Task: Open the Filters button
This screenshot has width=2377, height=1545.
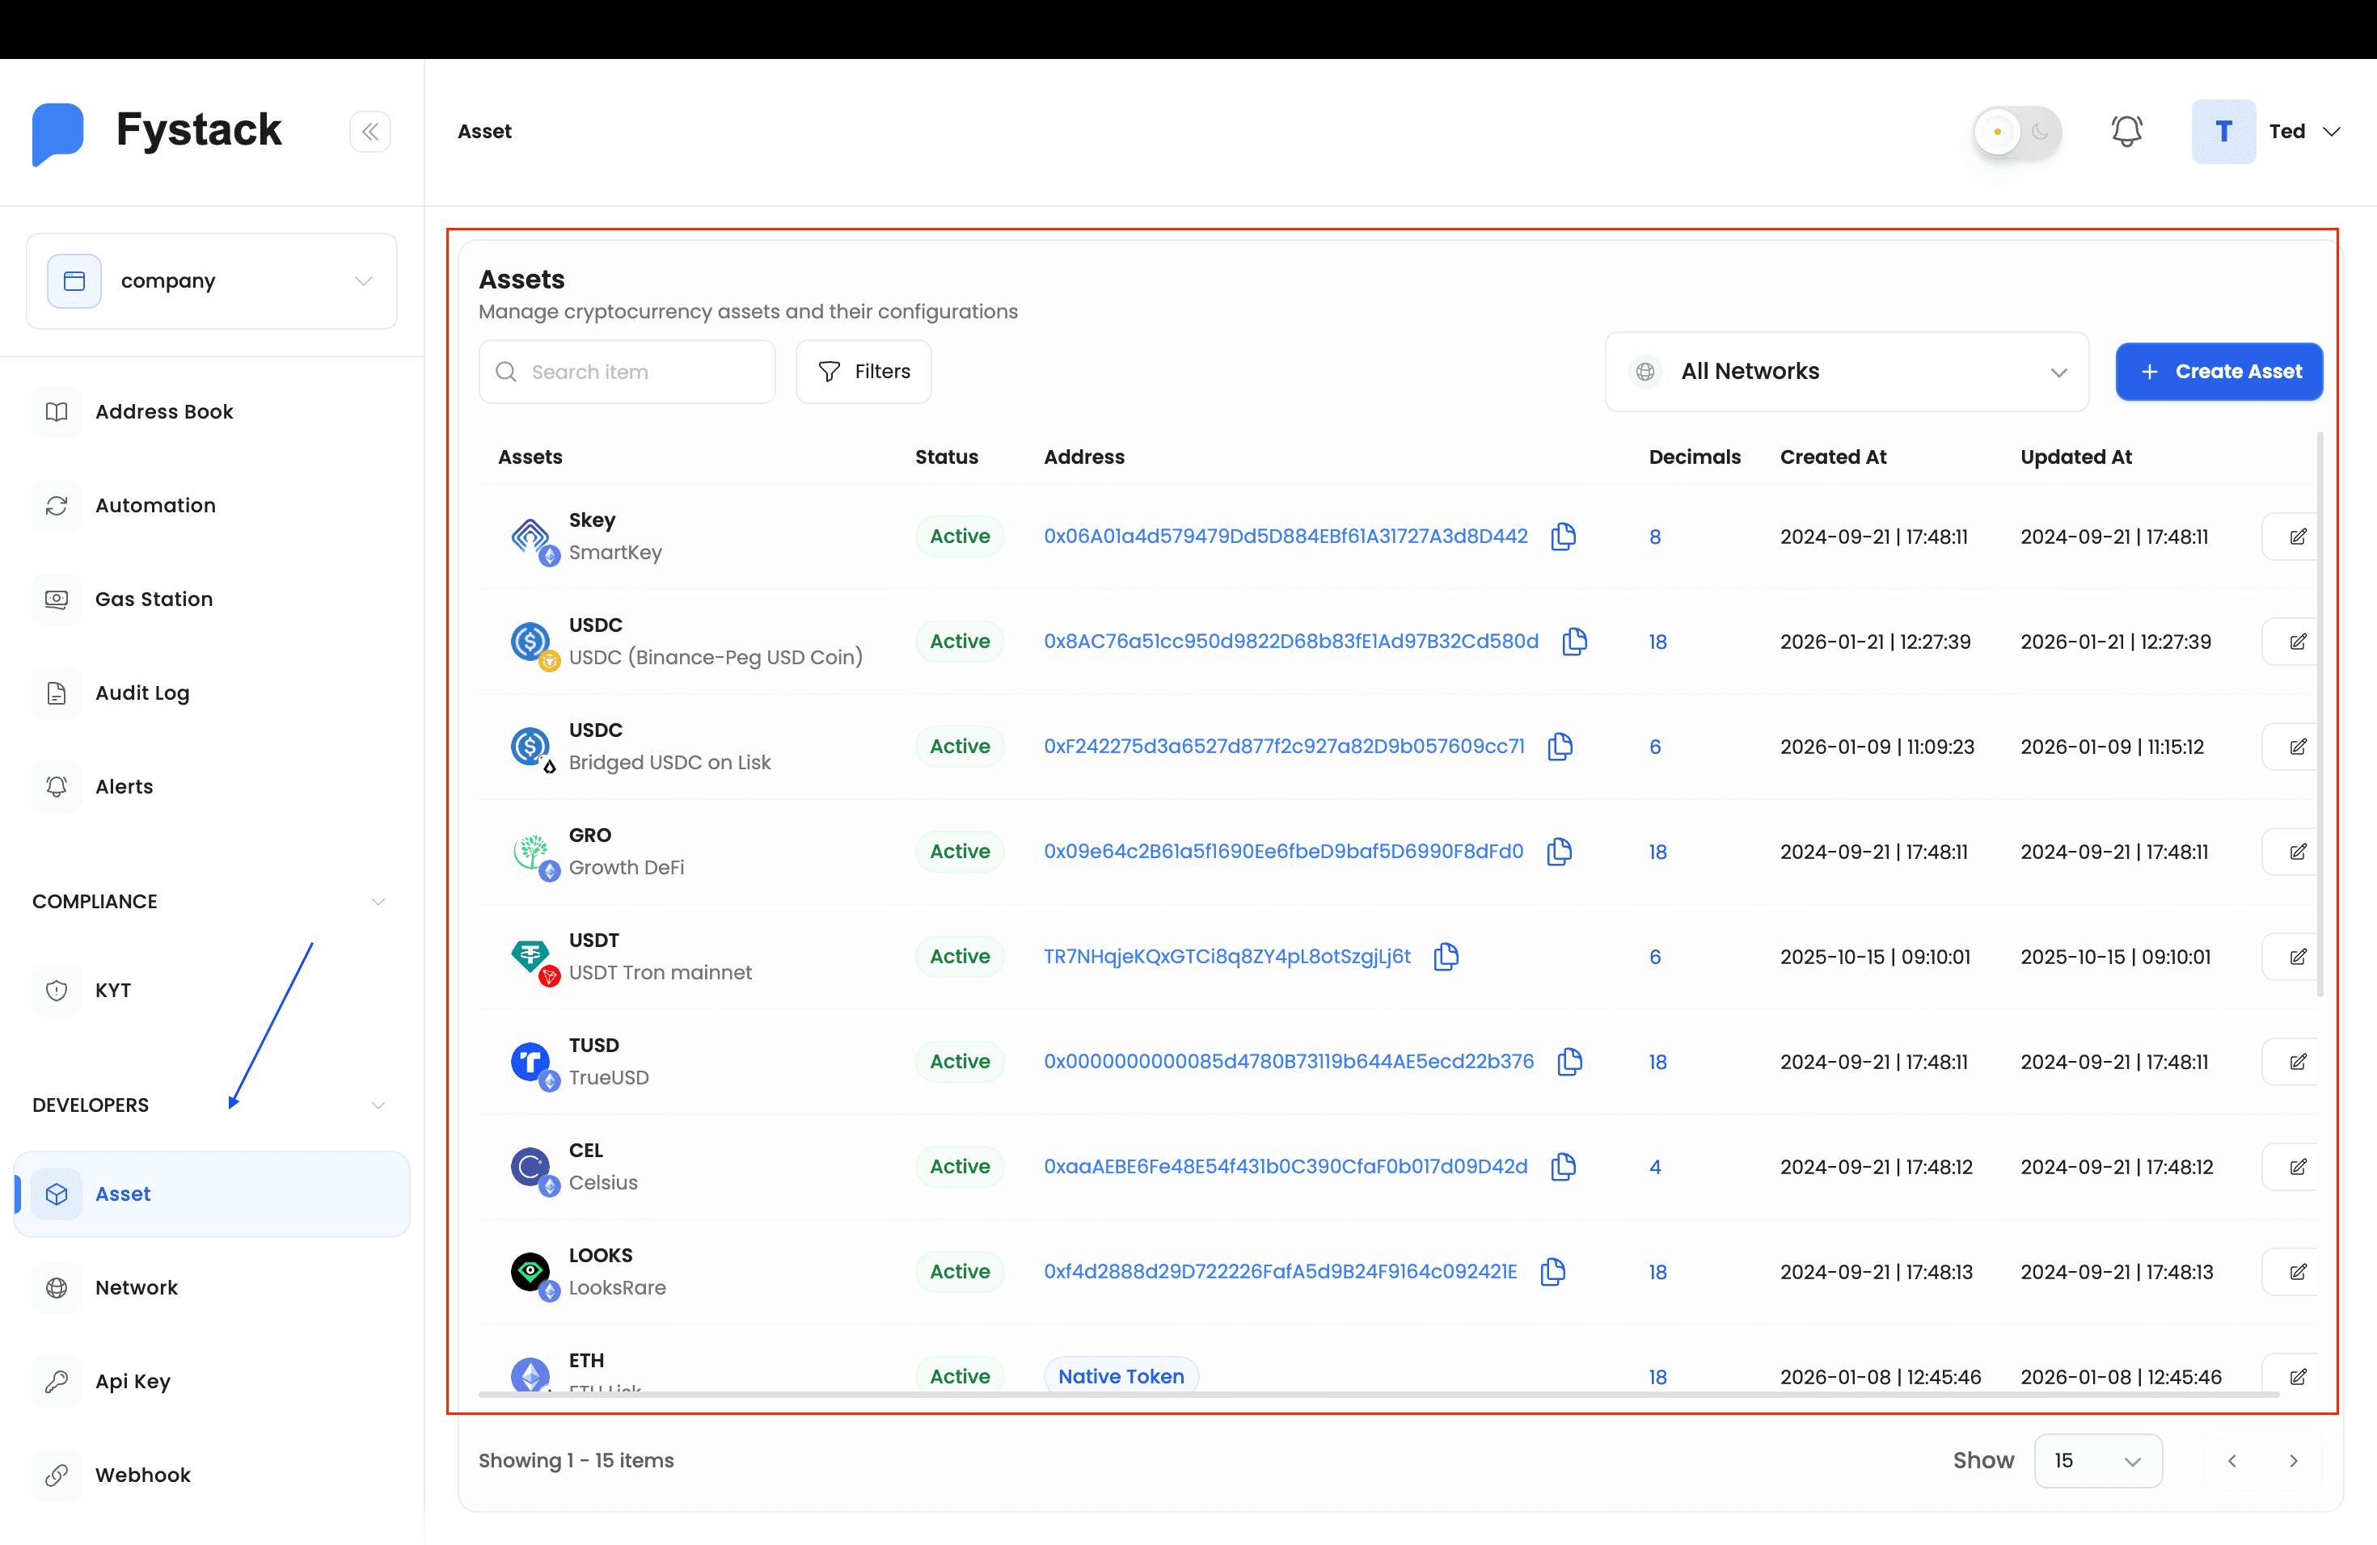Action: click(x=863, y=371)
